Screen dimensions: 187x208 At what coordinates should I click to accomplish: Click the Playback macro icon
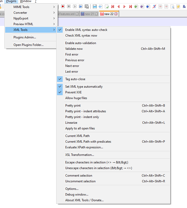click(75, 6)
